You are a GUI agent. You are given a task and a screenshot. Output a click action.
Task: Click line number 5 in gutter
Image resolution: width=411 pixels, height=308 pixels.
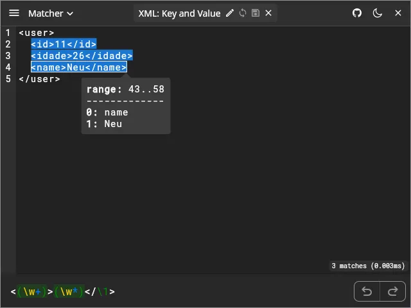(x=8, y=79)
